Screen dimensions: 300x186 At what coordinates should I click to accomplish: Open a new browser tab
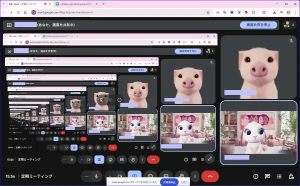pos(103,4)
